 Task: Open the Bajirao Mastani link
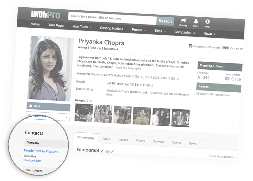pyautogui.click(x=124, y=76)
